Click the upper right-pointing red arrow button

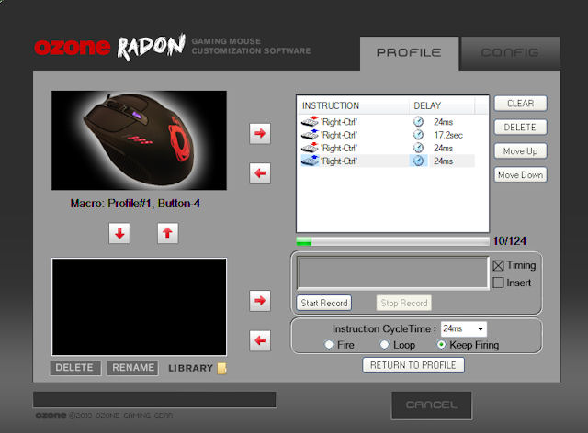260,133
